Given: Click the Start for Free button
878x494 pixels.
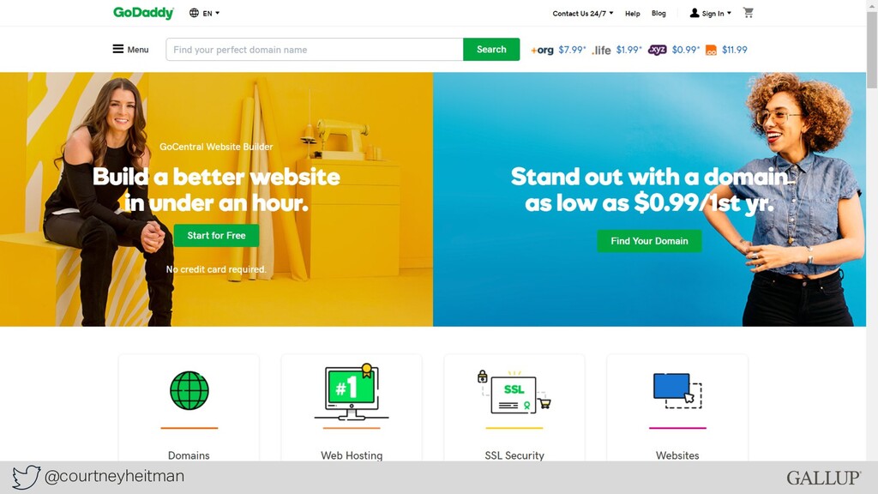Looking at the screenshot, I should coord(216,235).
